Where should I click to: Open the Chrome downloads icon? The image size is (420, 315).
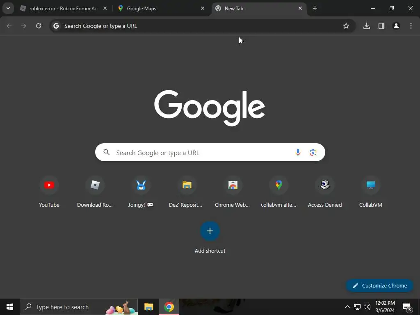pos(366,26)
